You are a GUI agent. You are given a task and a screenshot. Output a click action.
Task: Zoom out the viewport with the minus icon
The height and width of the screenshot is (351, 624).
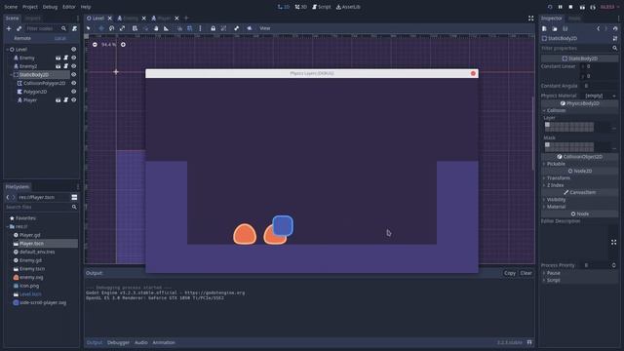point(95,45)
